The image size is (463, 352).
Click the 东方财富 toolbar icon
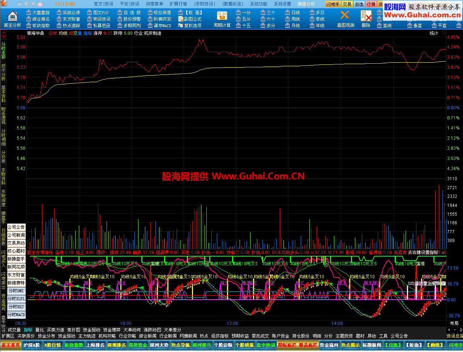(68, 19)
